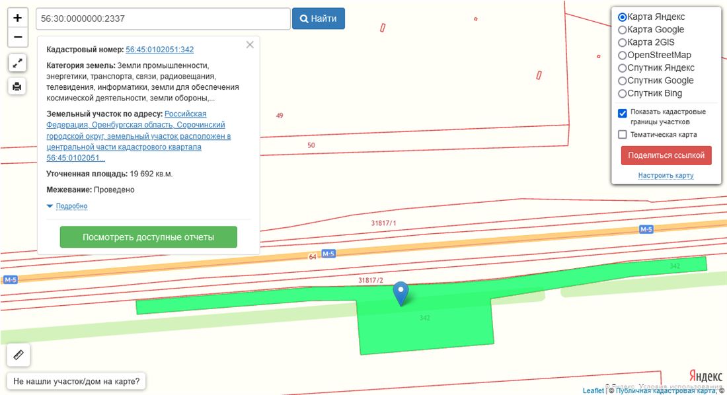Select Карта Google radio option

[622, 30]
